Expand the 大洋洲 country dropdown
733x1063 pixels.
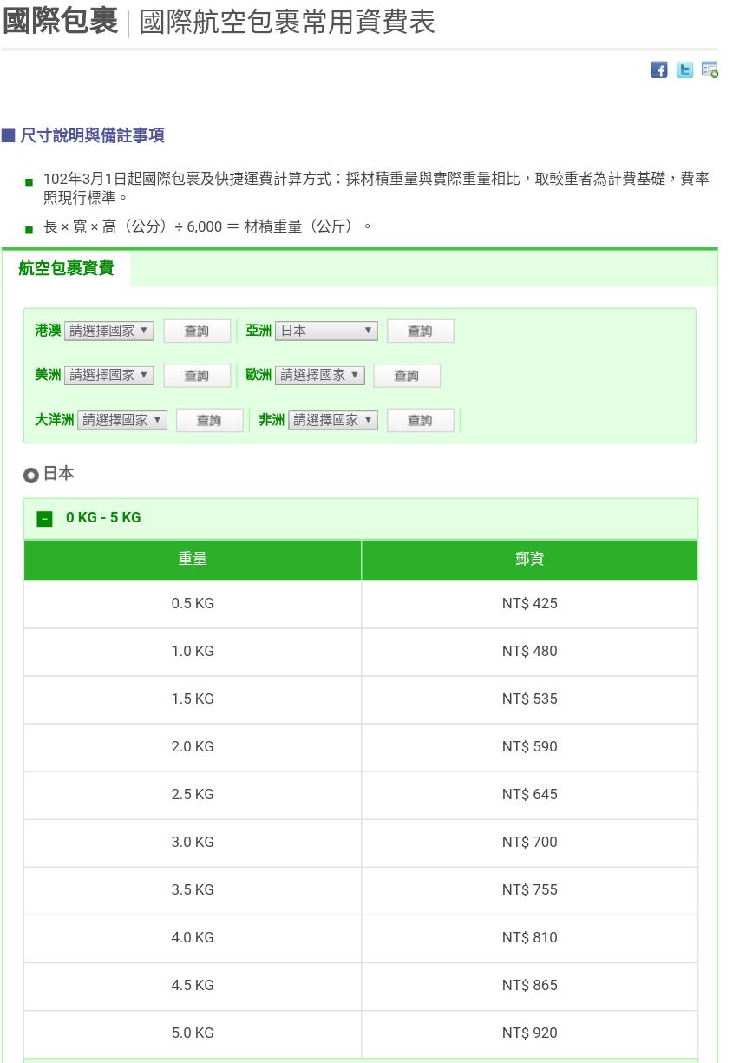tap(122, 420)
